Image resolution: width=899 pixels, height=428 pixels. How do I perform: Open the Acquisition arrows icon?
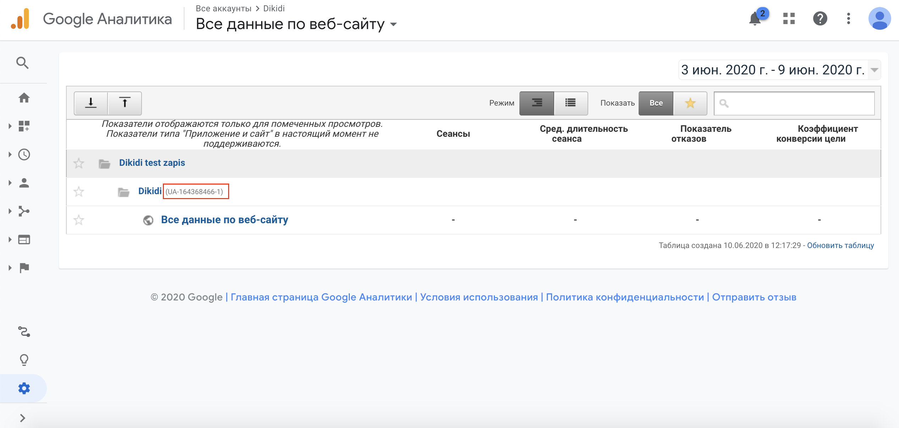[24, 211]
